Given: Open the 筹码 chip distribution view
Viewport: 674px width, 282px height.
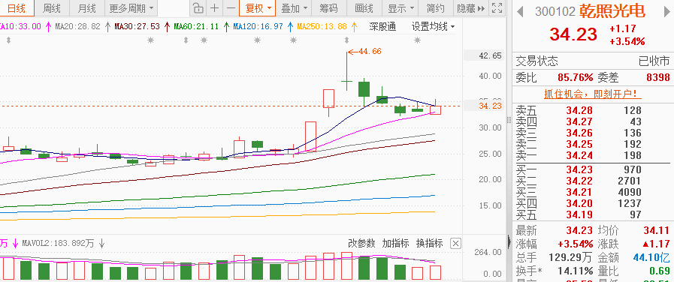Looking at the screenshot, I should point(329,8).
